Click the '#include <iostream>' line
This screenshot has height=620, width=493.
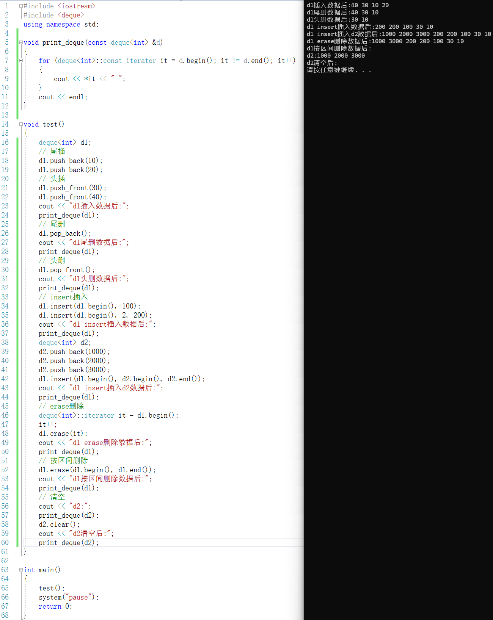coord(60,6)
